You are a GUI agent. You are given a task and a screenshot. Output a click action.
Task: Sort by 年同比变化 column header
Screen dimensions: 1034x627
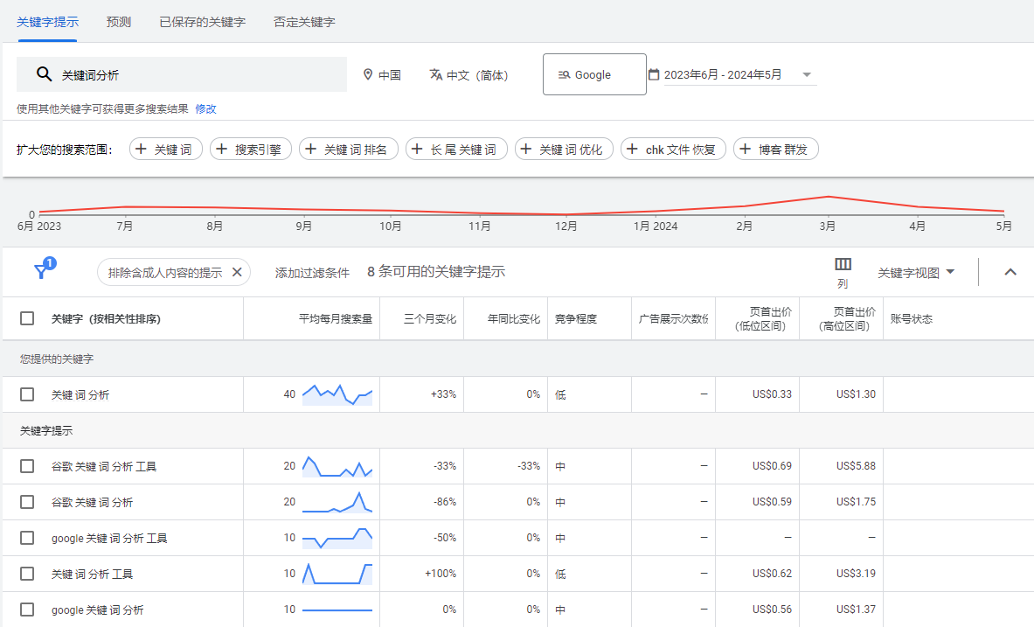(x=514, y=319)
